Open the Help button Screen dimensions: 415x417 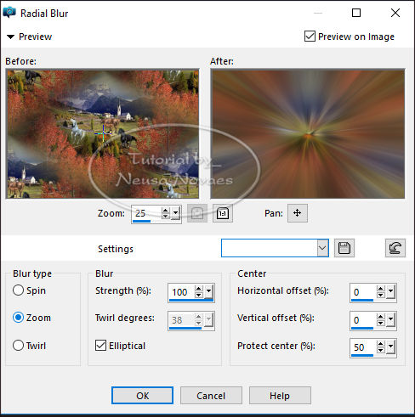280,396
